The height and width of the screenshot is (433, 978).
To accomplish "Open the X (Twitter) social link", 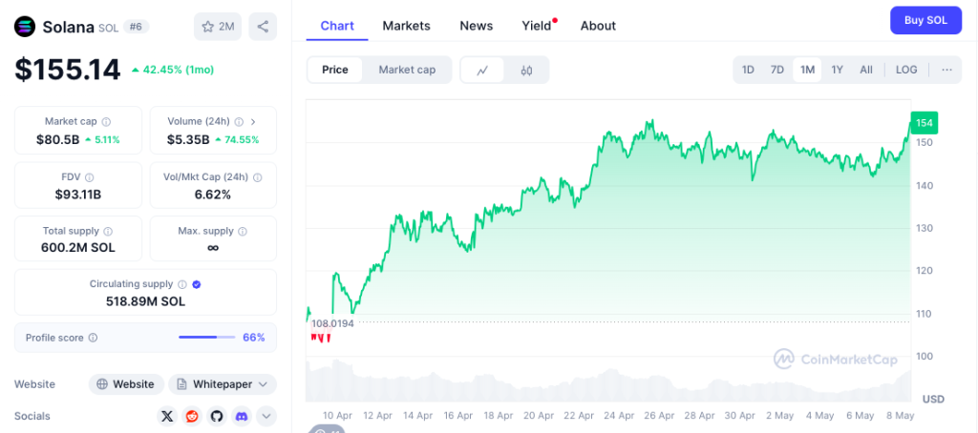I will (x=167, y=416).
